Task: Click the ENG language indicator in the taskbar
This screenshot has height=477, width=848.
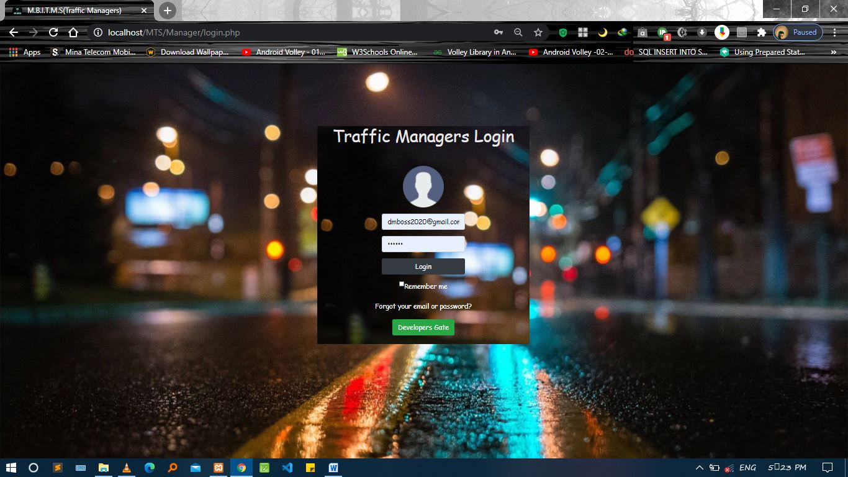Action: [747, 467]
